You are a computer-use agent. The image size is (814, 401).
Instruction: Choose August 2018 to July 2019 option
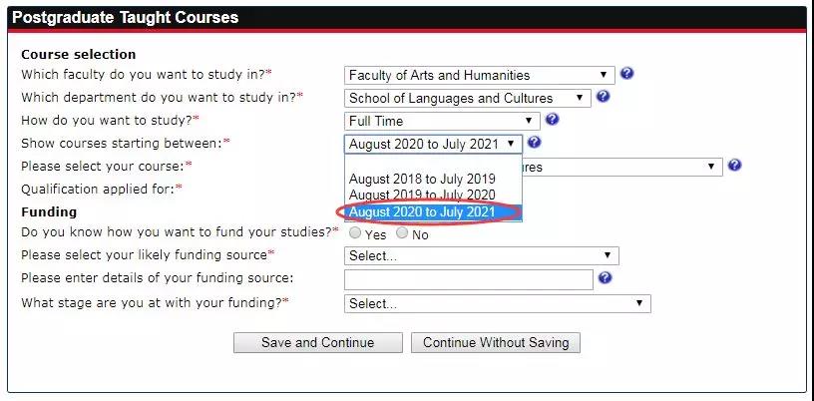[x=422, y=180]
